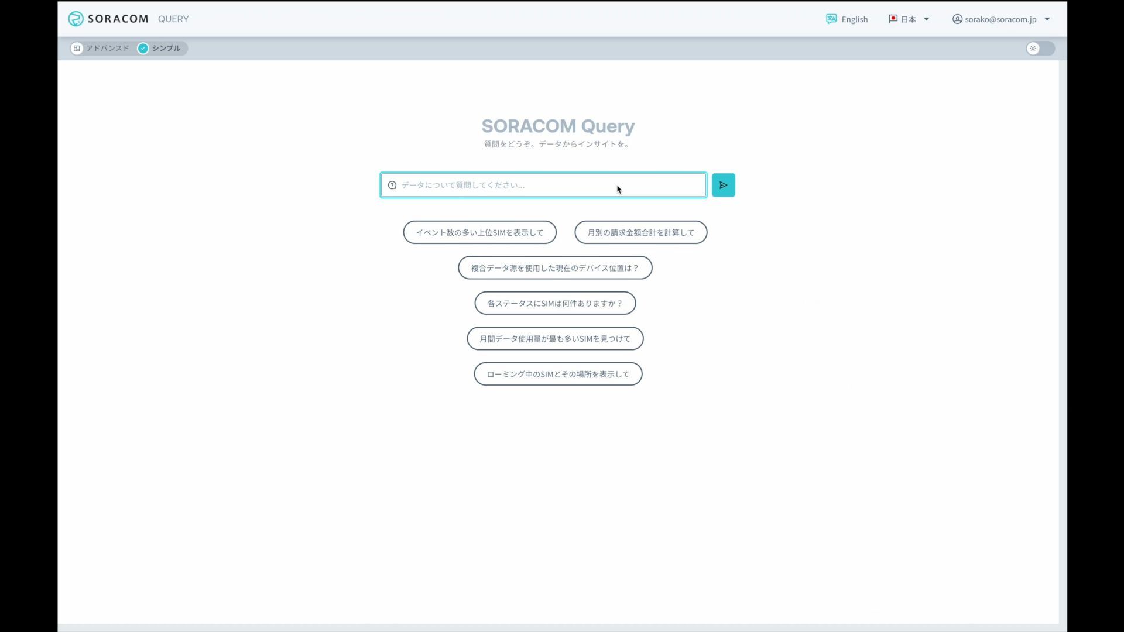The width and height of the screenshot is (1124, 632).
Task: Click the SORACOM logo icon
Action: point(76,19)
